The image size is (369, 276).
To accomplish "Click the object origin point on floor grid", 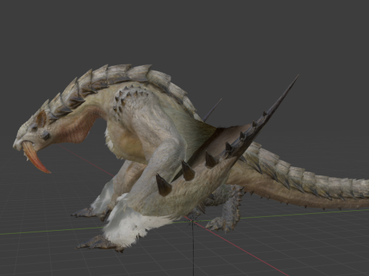I will coord(193,222).
